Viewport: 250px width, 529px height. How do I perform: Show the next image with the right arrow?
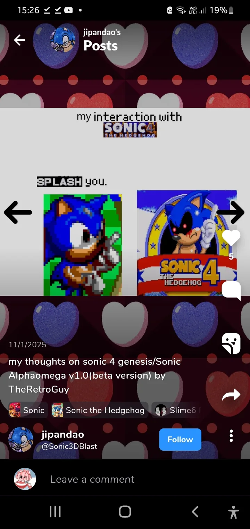[230, 212]
